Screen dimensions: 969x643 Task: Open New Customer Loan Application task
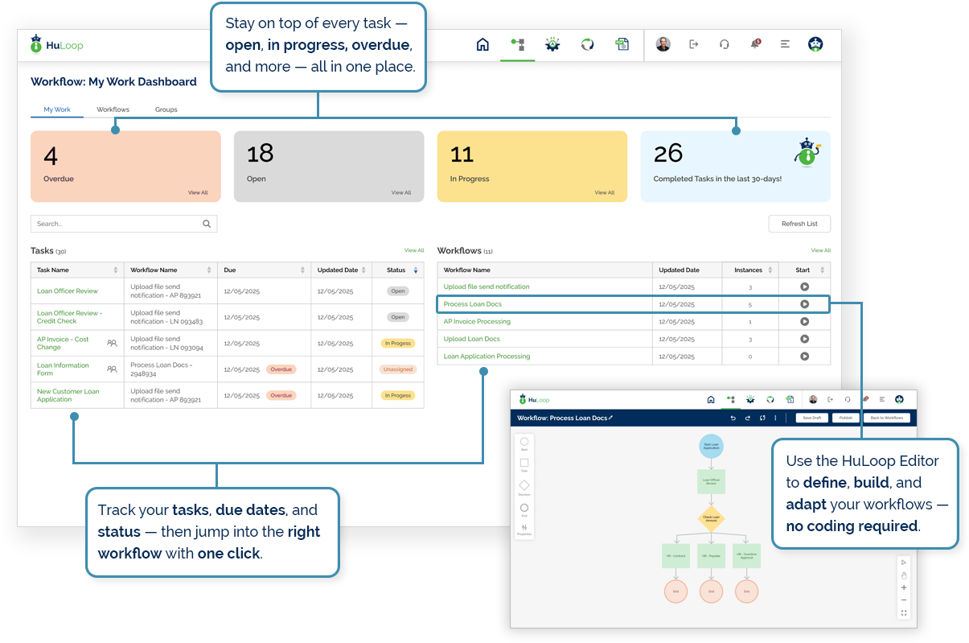[x=68, y=395]
